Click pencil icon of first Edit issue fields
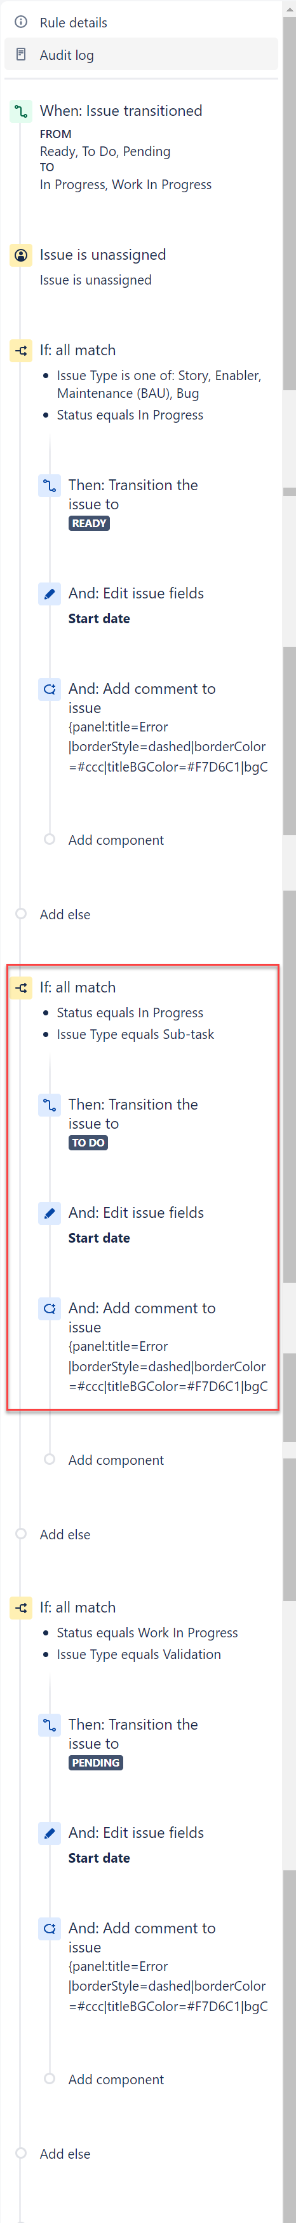 [50, 594]
